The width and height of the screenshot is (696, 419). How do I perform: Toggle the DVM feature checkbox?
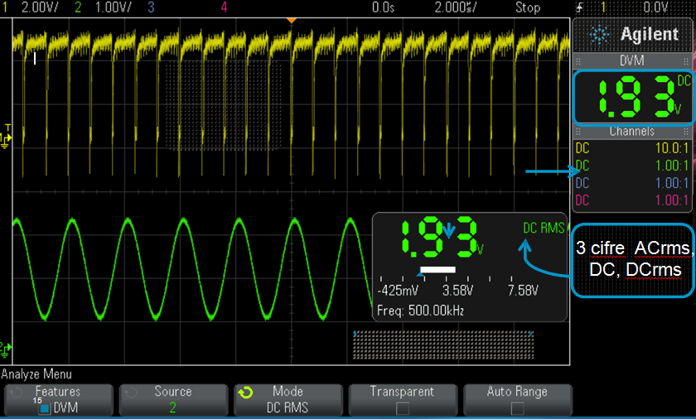pos(45,407)
